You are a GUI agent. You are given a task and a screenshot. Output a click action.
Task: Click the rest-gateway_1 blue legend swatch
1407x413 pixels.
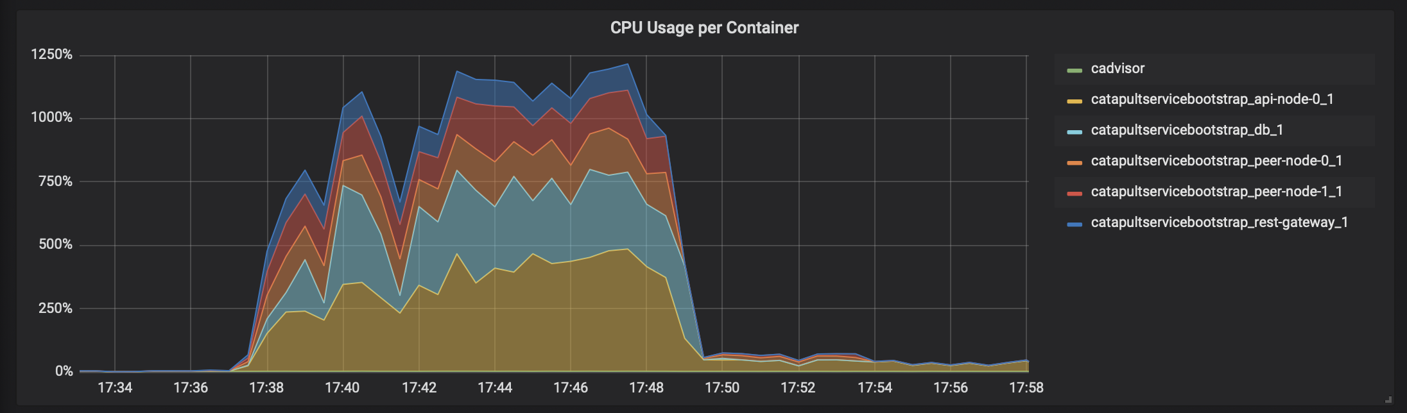(x=1075, y=224)
